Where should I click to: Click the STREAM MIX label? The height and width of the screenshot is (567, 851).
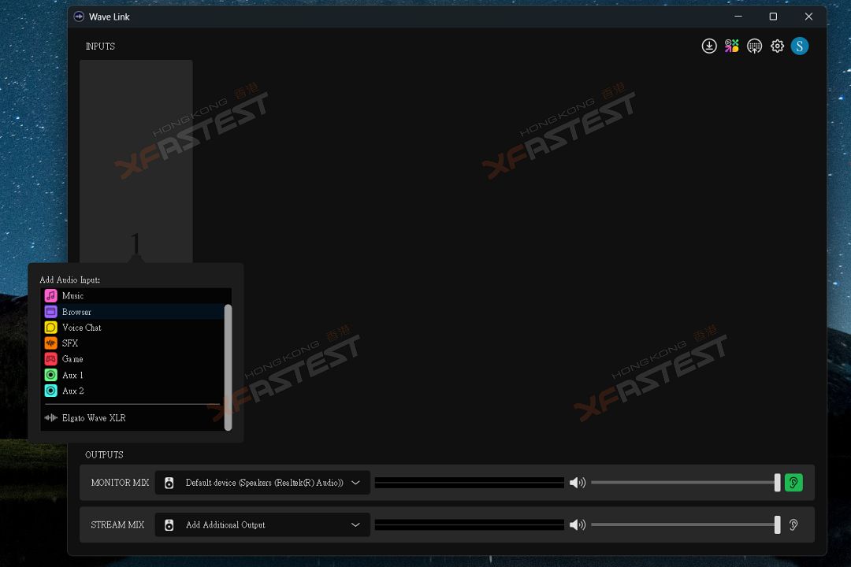(117, 524)
